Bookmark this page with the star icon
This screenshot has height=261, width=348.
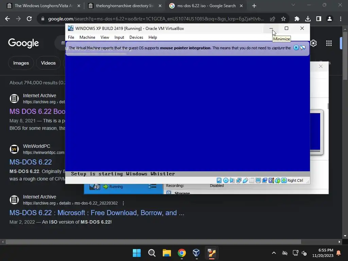[283, 19]
